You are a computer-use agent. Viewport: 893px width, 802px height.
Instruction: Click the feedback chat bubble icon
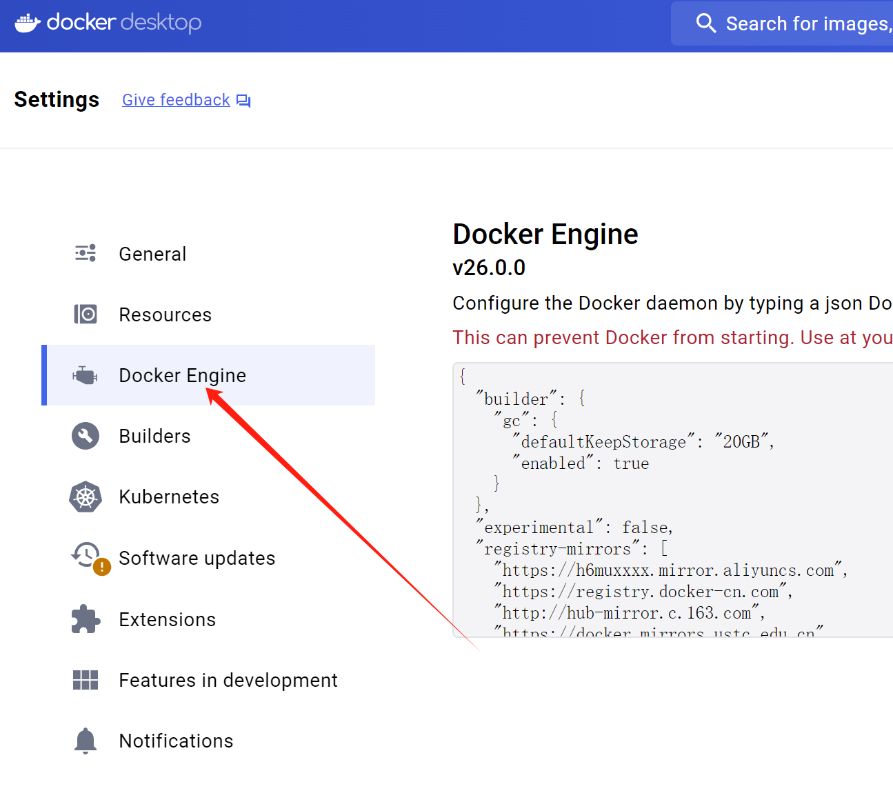click(x=243, y=101)
